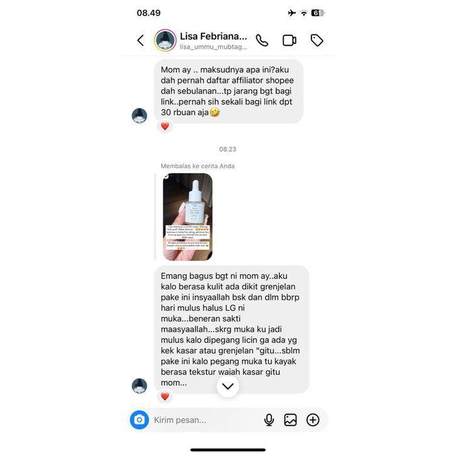Screen dimensions: 456x456
Task: Start a voice call with phone icon
Action: click(x=262, y=40)
